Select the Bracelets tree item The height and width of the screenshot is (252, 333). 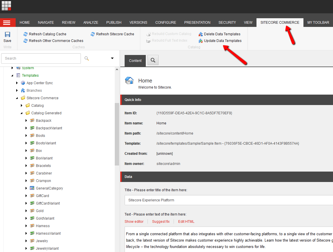tap(43, 166)
